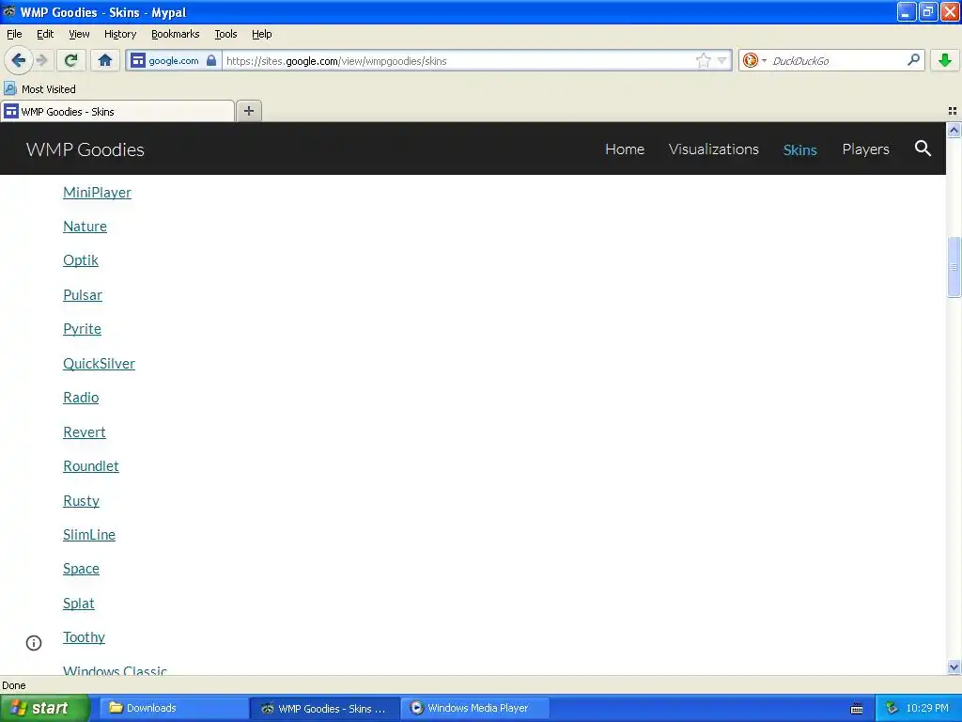Click the google.com site identity icon

click(139, 60)
